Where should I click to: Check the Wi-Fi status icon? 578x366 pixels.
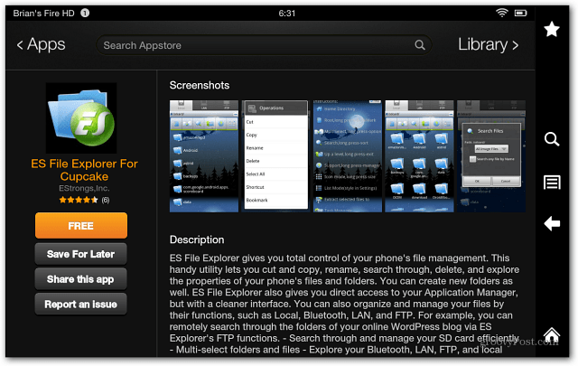(502, 13)
